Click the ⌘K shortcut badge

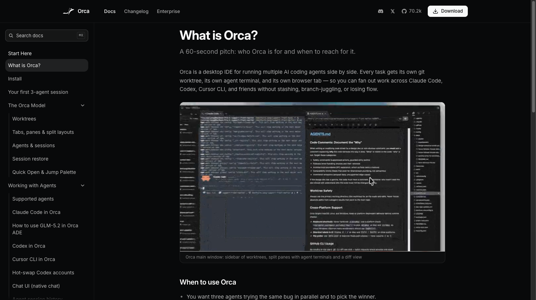pos(81,35)
